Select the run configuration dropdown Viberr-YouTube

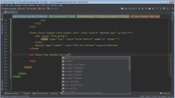click(129, 9)
